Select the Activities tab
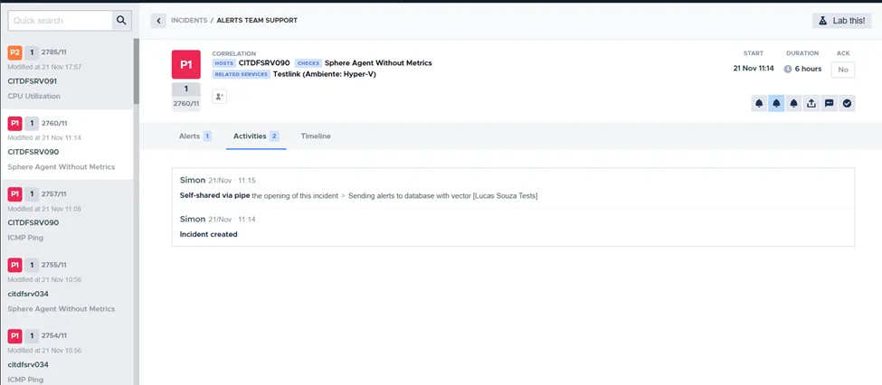 (x=256, y=136)
